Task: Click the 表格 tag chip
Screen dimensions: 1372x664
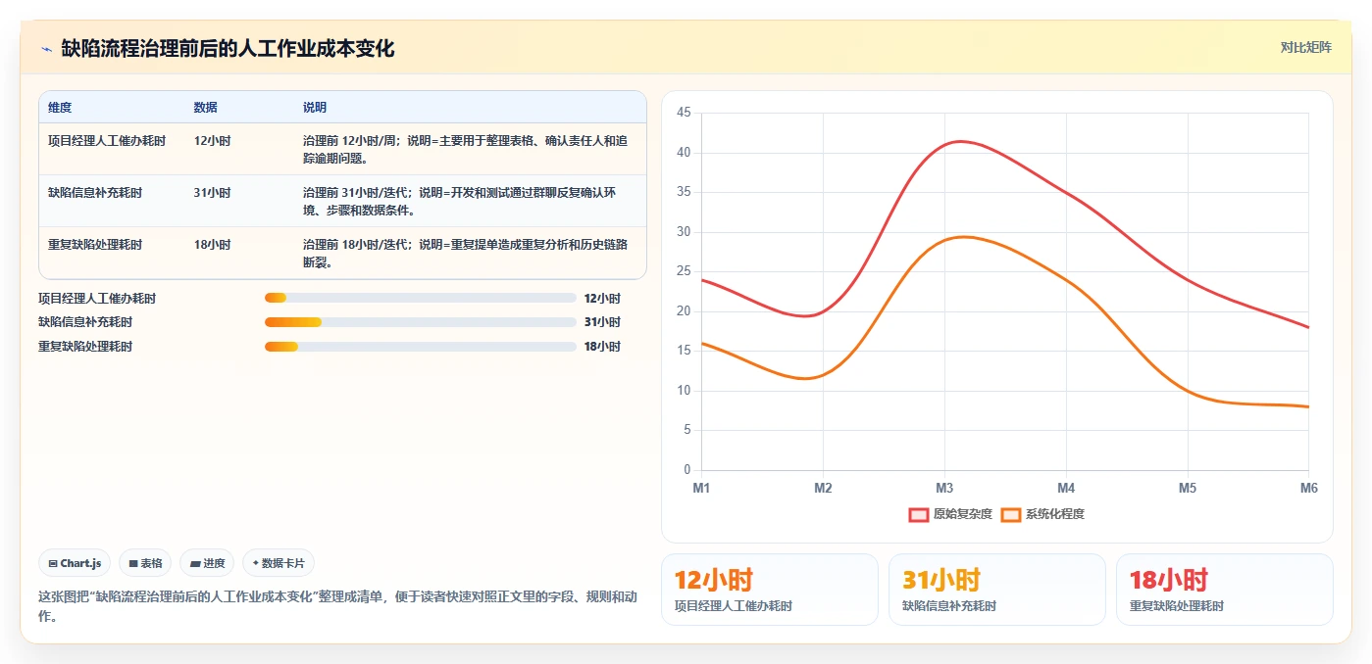Action: click(x=145, y=563)
